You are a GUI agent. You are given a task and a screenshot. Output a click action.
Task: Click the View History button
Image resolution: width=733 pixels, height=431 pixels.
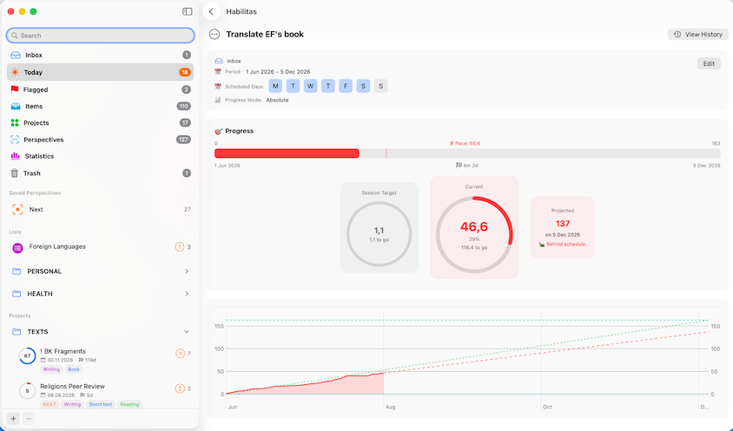(x=698, y=34)
